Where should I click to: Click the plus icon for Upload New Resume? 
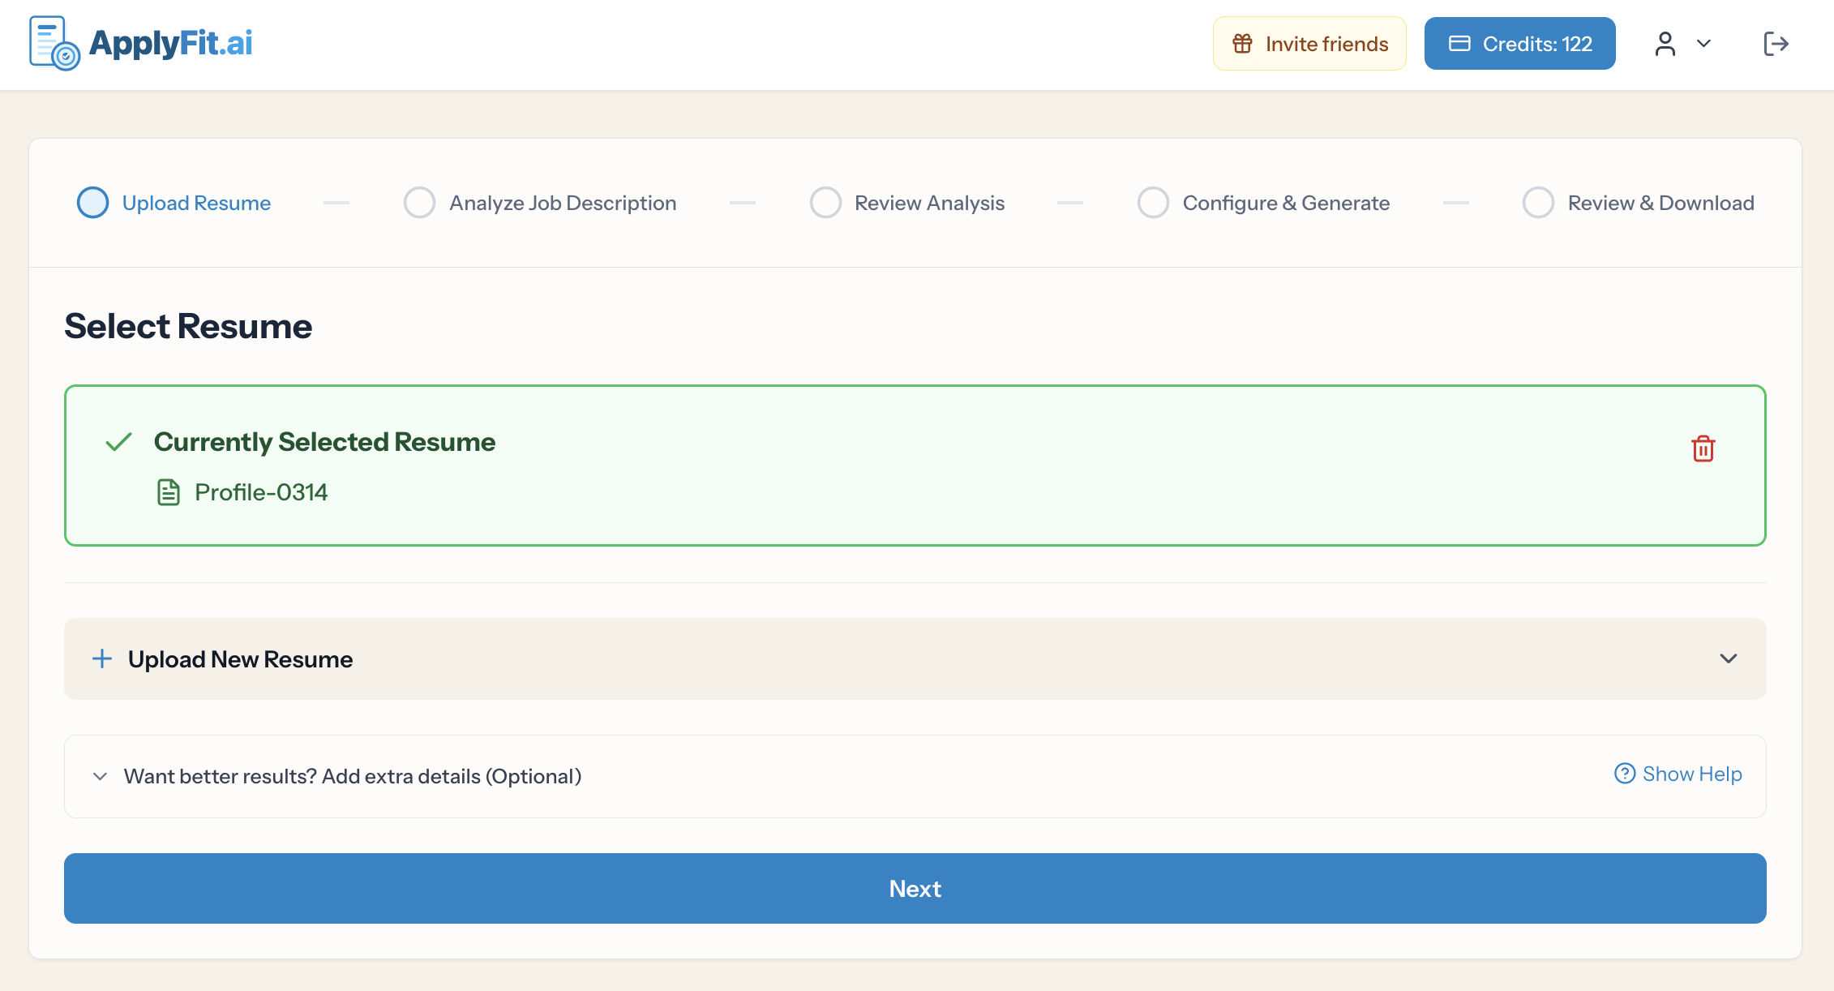(x=102, y=659)
